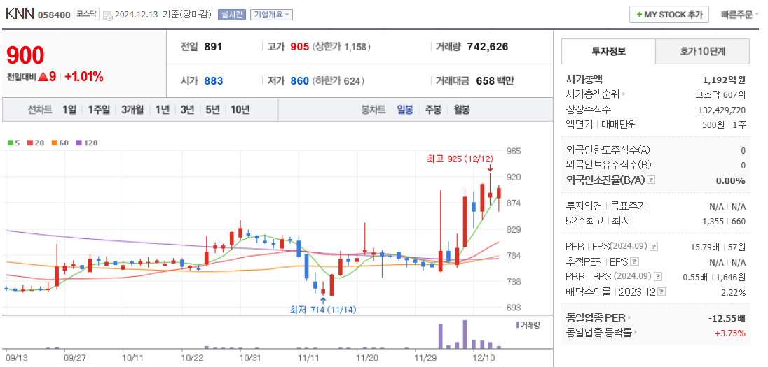Click the tall purple volume bar near 12/10
Screen dimensions: 768x367
click(465, 334)
